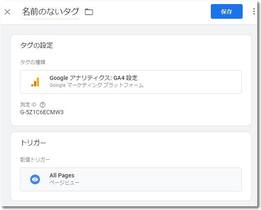The height and width of the screenshot is (210, 261).
Task: Open the All Pages trigger
Action: pyautogui.click(x=131, y=179)
